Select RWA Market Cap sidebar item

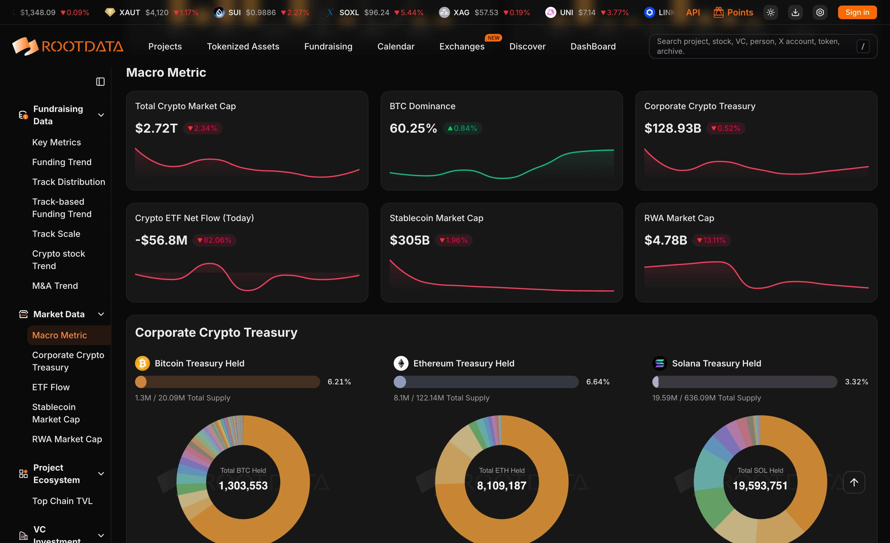point(67,439)
